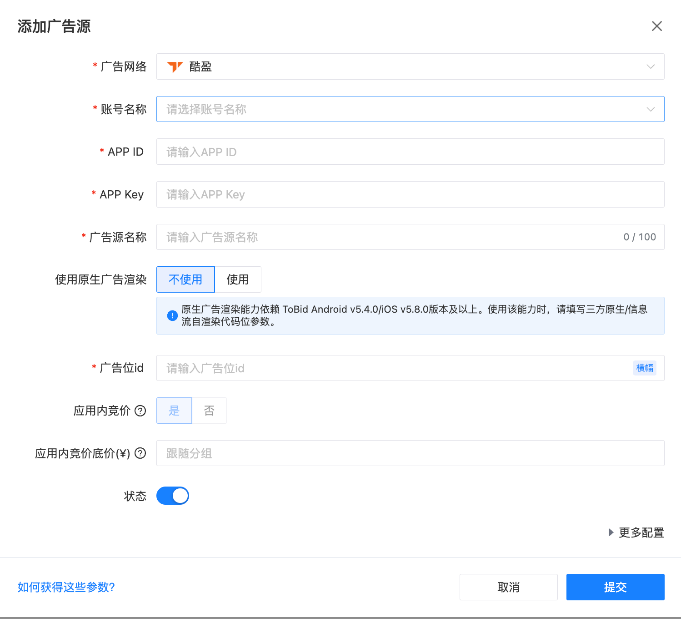Click the 使用原生广告渲染 label
Screen dimensions: 681x619
(x=101, y=279)
